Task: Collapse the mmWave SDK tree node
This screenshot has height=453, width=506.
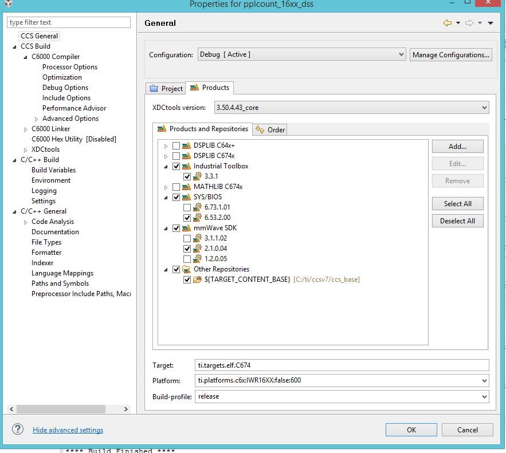Action: [166, 229]
